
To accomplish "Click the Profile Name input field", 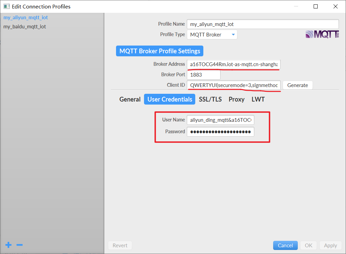I will click(263, 24).
